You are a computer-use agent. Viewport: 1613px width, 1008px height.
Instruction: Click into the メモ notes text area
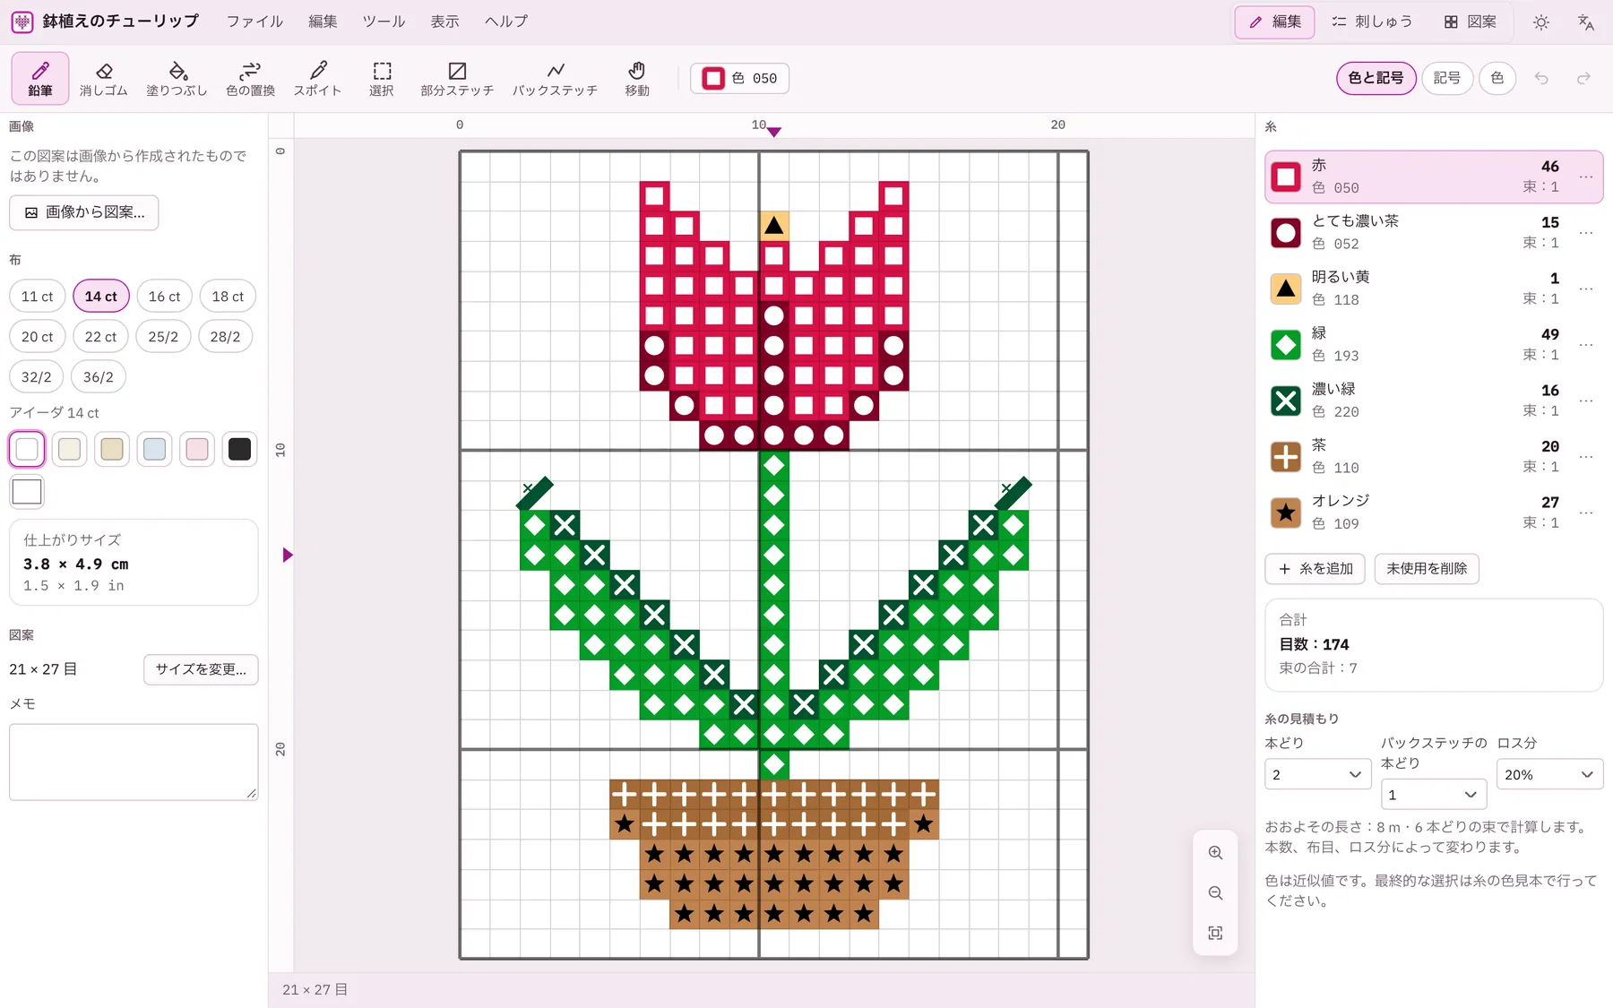pyautogui.click(x=134, y=762)
